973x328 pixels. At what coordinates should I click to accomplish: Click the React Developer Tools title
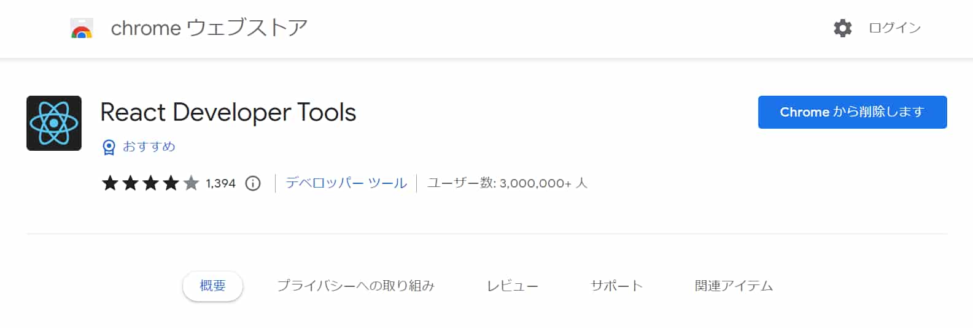pyautogui.click(x=228, y=113)
